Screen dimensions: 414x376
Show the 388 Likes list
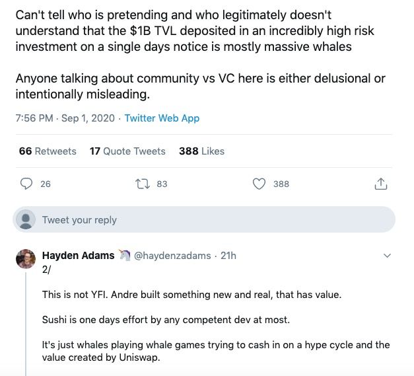click(201, 151)
